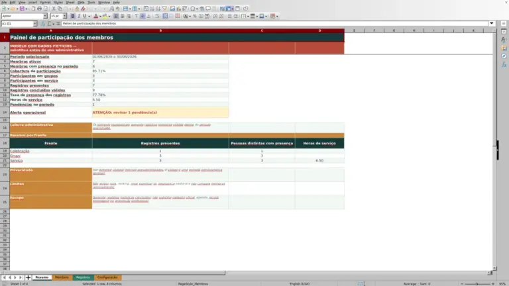The height and width of the screenshot is (286, 509).
Task: Click the Export as PDF icon
Action: point(33,9)
